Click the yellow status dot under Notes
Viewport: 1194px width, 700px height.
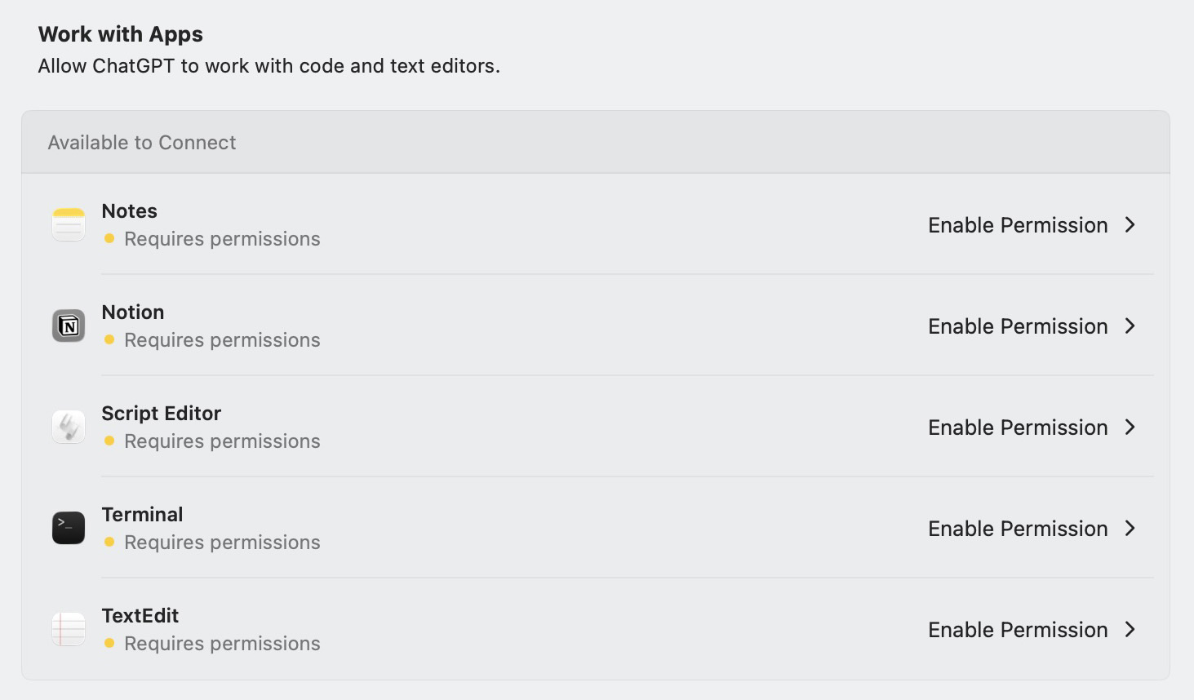tap(109, 239)
